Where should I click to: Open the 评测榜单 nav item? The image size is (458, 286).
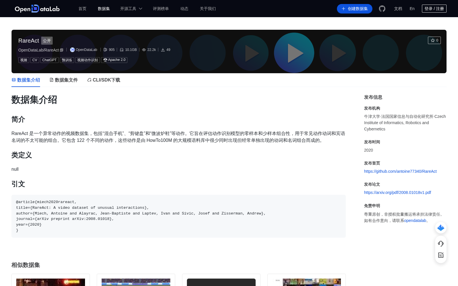[161, 9]
